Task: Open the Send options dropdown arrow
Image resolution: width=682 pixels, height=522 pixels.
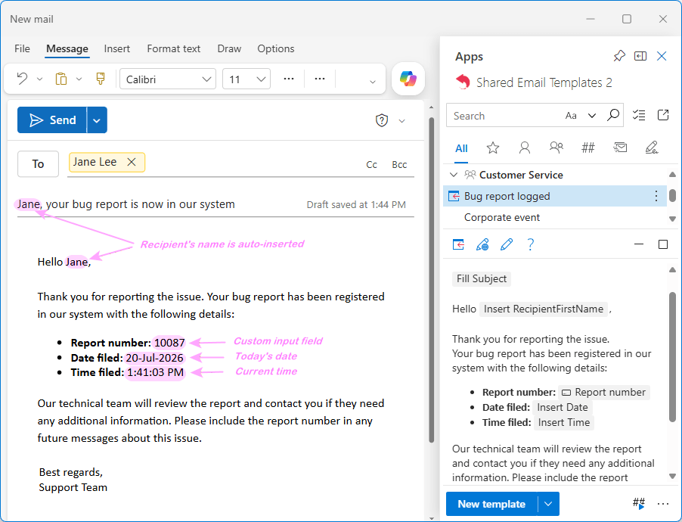Action: tap(97, 120)
